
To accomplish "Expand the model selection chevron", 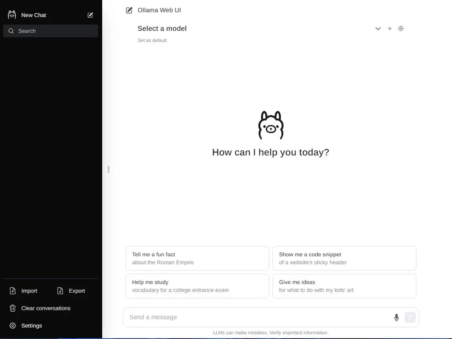I will click(x=378, y=28).
